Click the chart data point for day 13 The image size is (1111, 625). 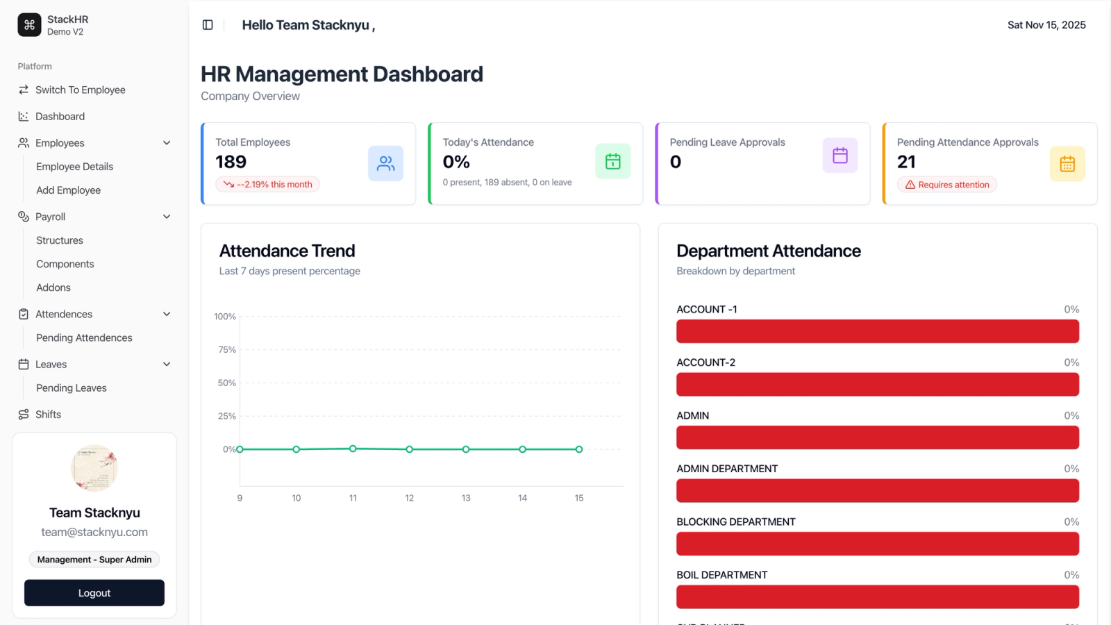[x=466, y=449]
